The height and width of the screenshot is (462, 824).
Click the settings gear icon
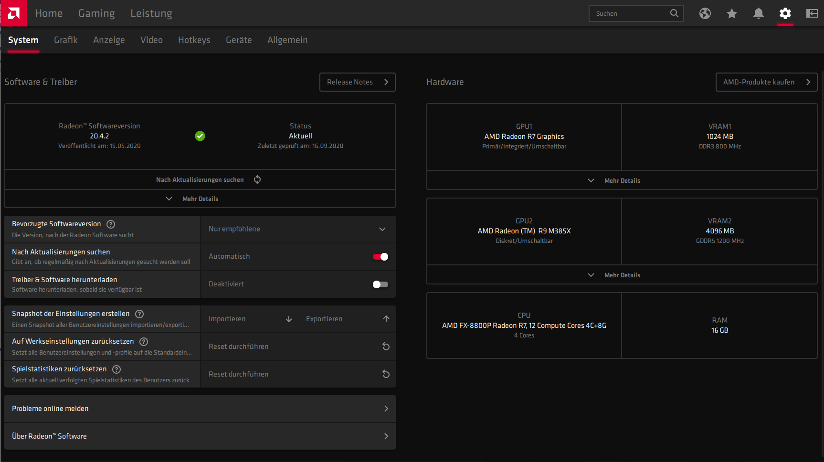(x=785, y=13)
